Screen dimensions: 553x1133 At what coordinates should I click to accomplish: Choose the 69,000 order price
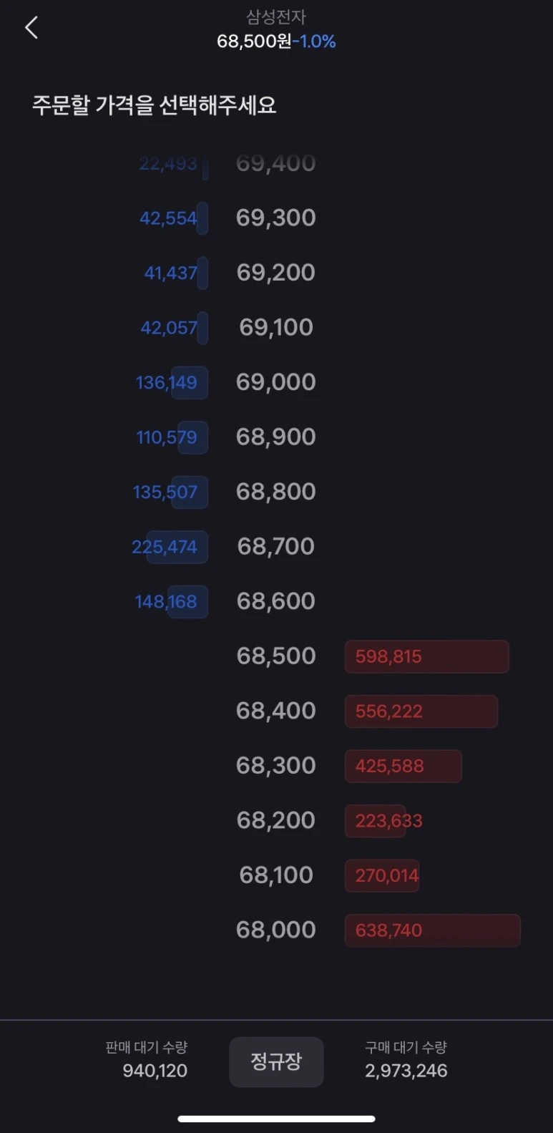coord(276,381)
